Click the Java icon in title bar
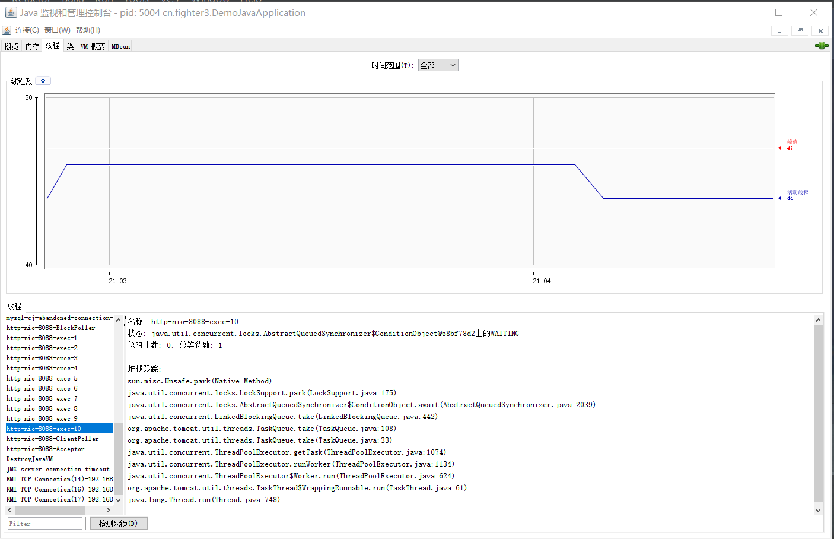Viewport: 834px width, 539px height. 11,12
